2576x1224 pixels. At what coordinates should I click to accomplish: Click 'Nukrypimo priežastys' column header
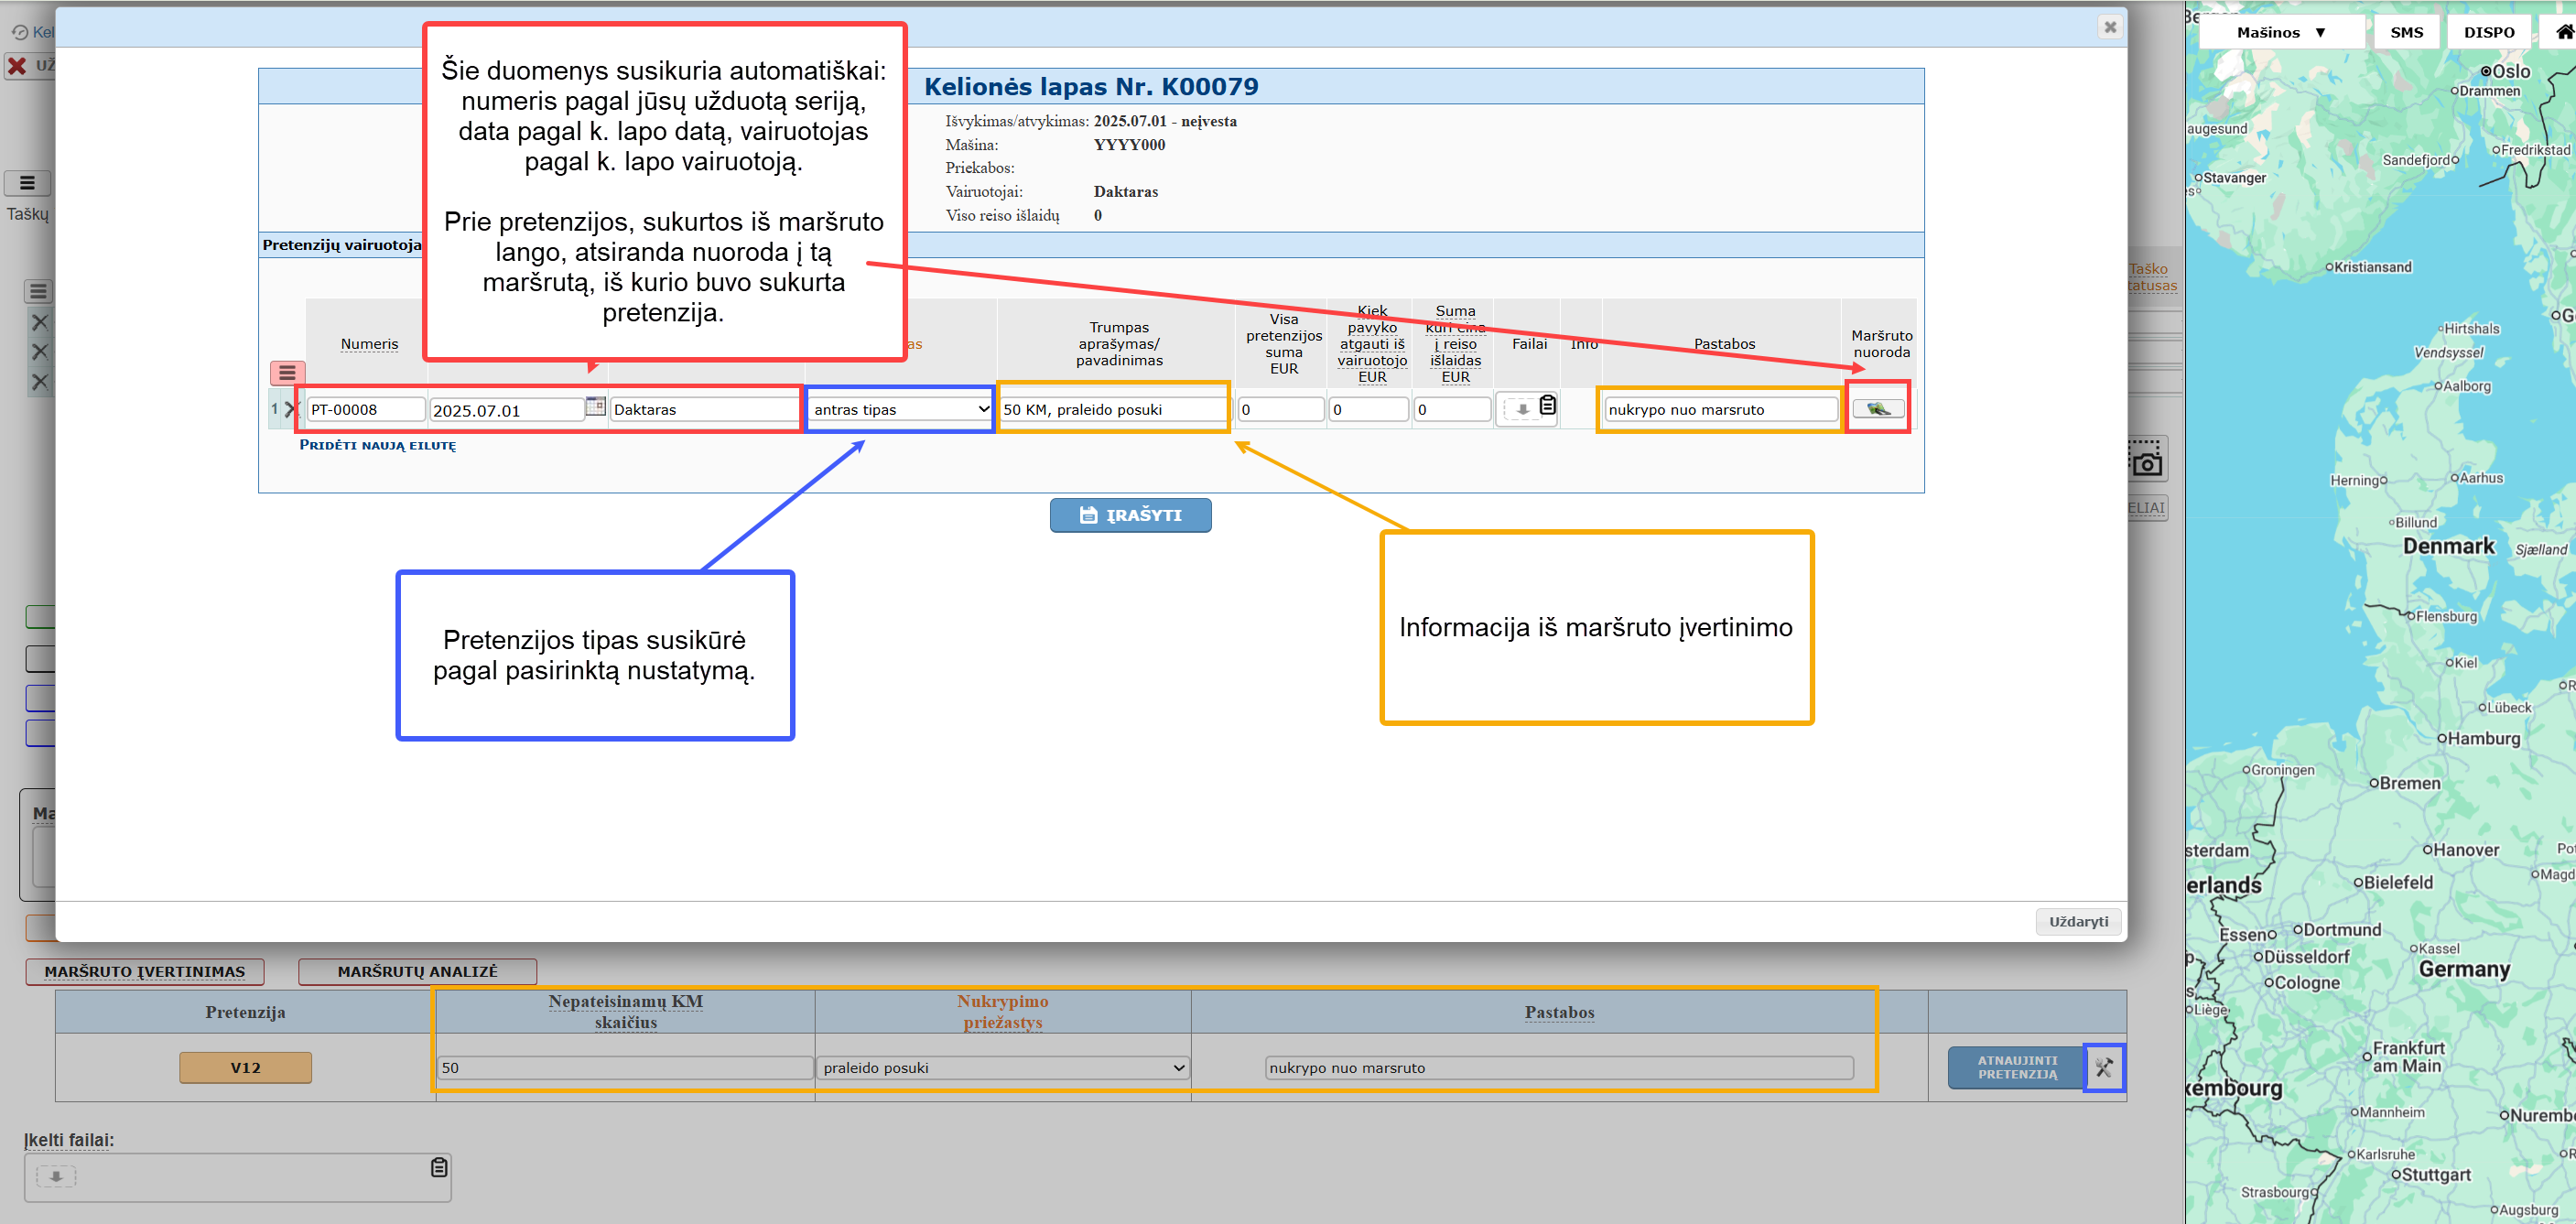coord(1002,1011)
